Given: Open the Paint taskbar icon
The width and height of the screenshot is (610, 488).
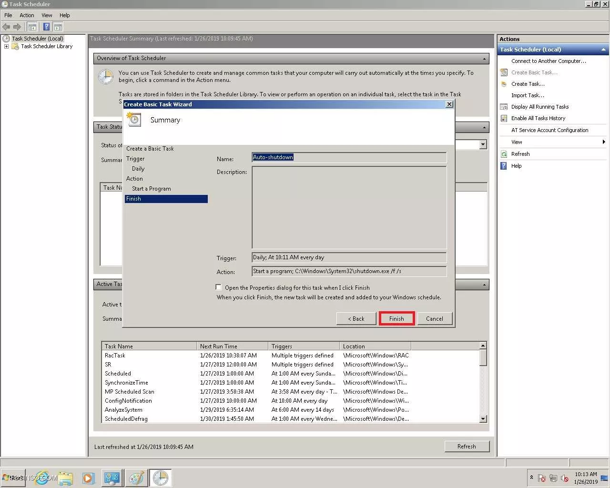Looking at the screenshot, I should pyautogui.click(x=136, y=478).
